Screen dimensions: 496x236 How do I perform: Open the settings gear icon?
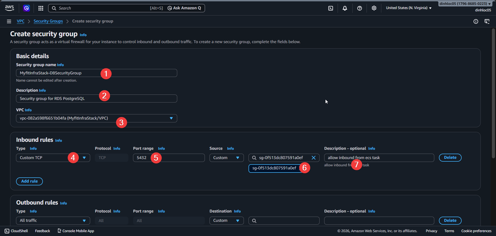click(x=374, y=8)
